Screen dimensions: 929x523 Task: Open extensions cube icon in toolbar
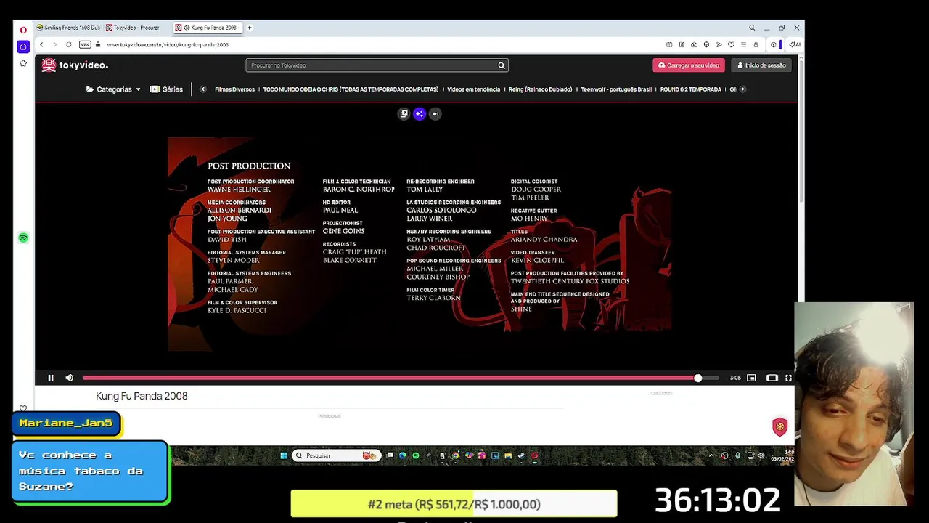coord(773,44)
